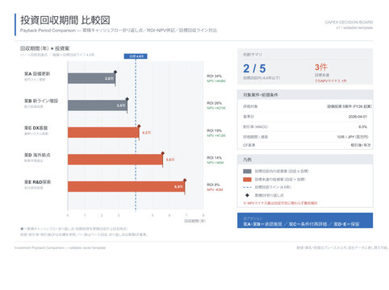Select the gray 案B bar
This screenshot has height=290, width=389.
[98, 106]
